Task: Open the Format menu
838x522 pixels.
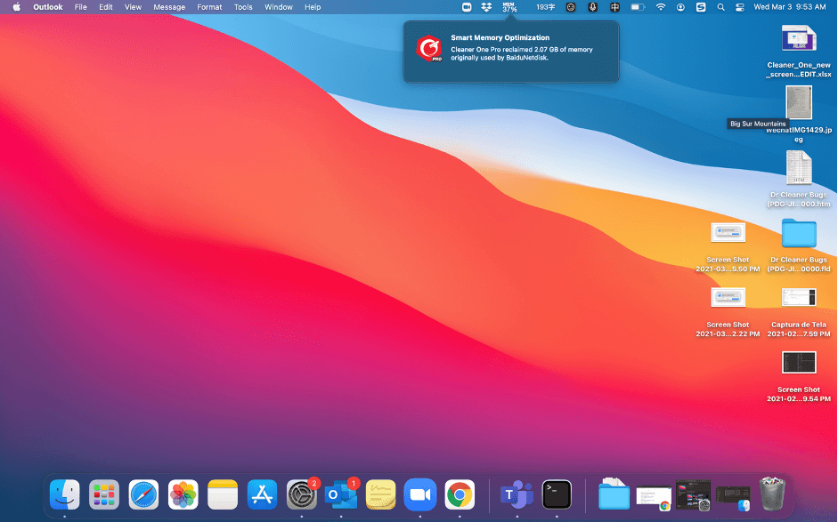Action: 209,7
